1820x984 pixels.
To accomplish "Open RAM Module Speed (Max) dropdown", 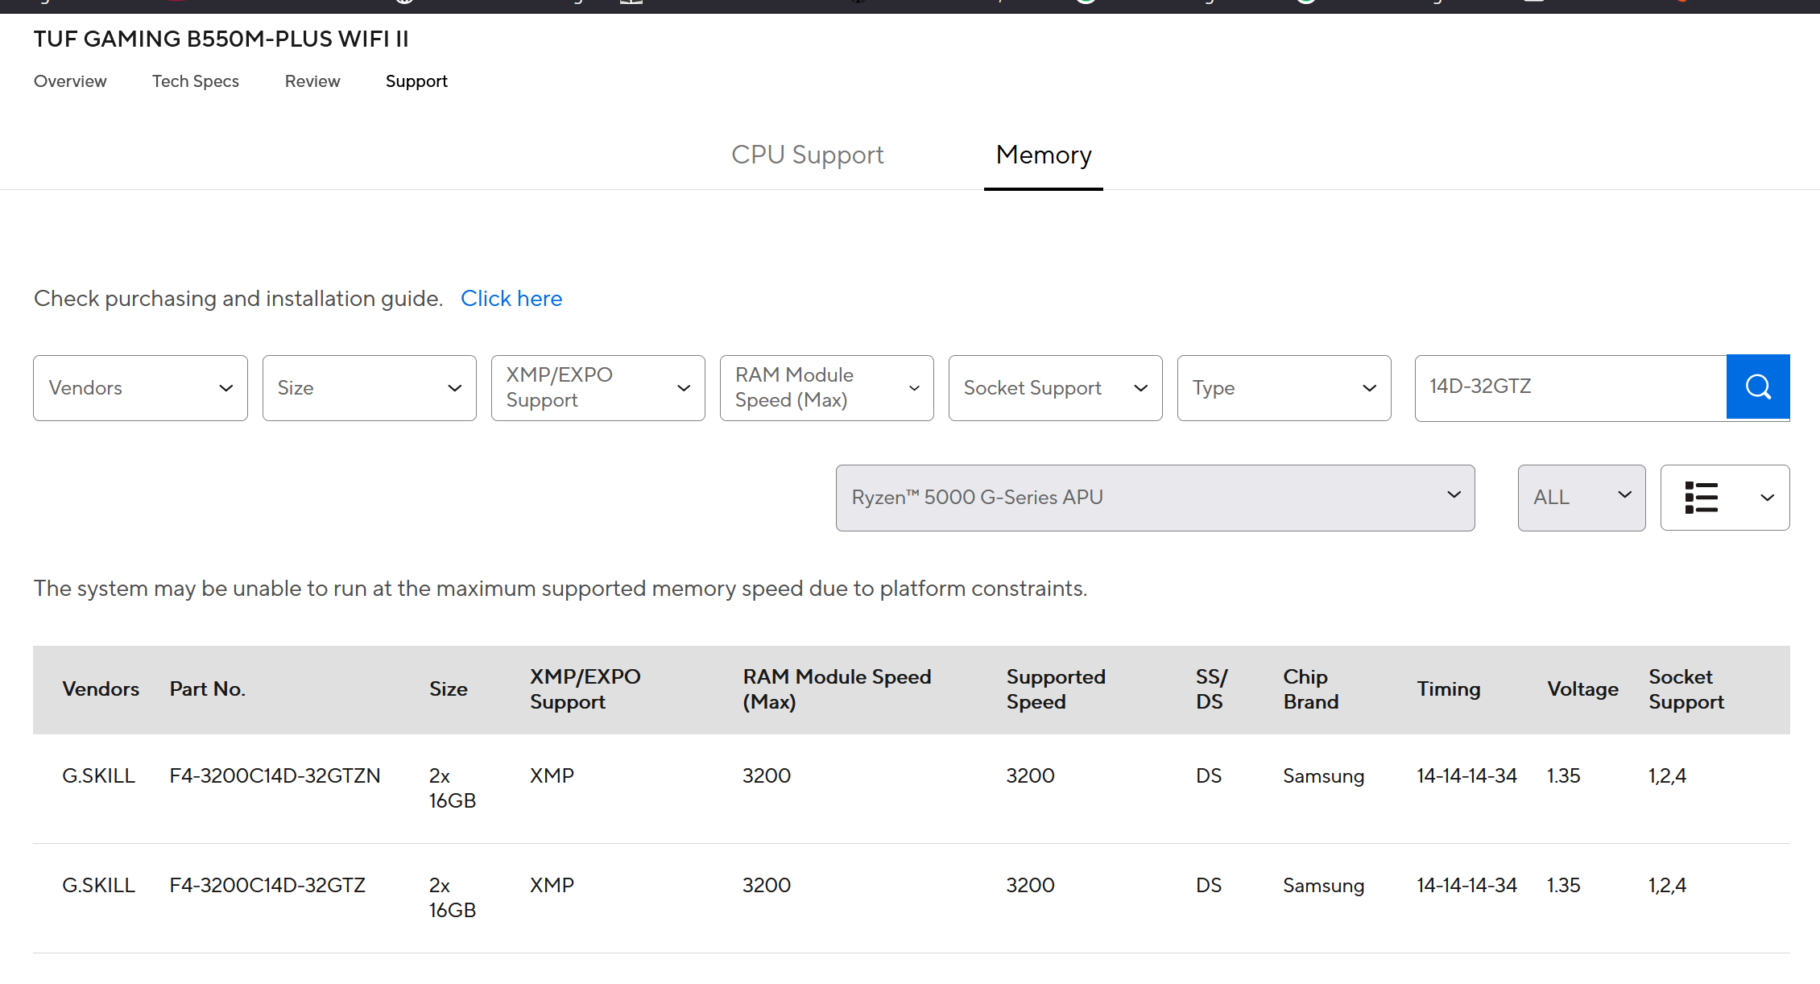I will 826,388.
